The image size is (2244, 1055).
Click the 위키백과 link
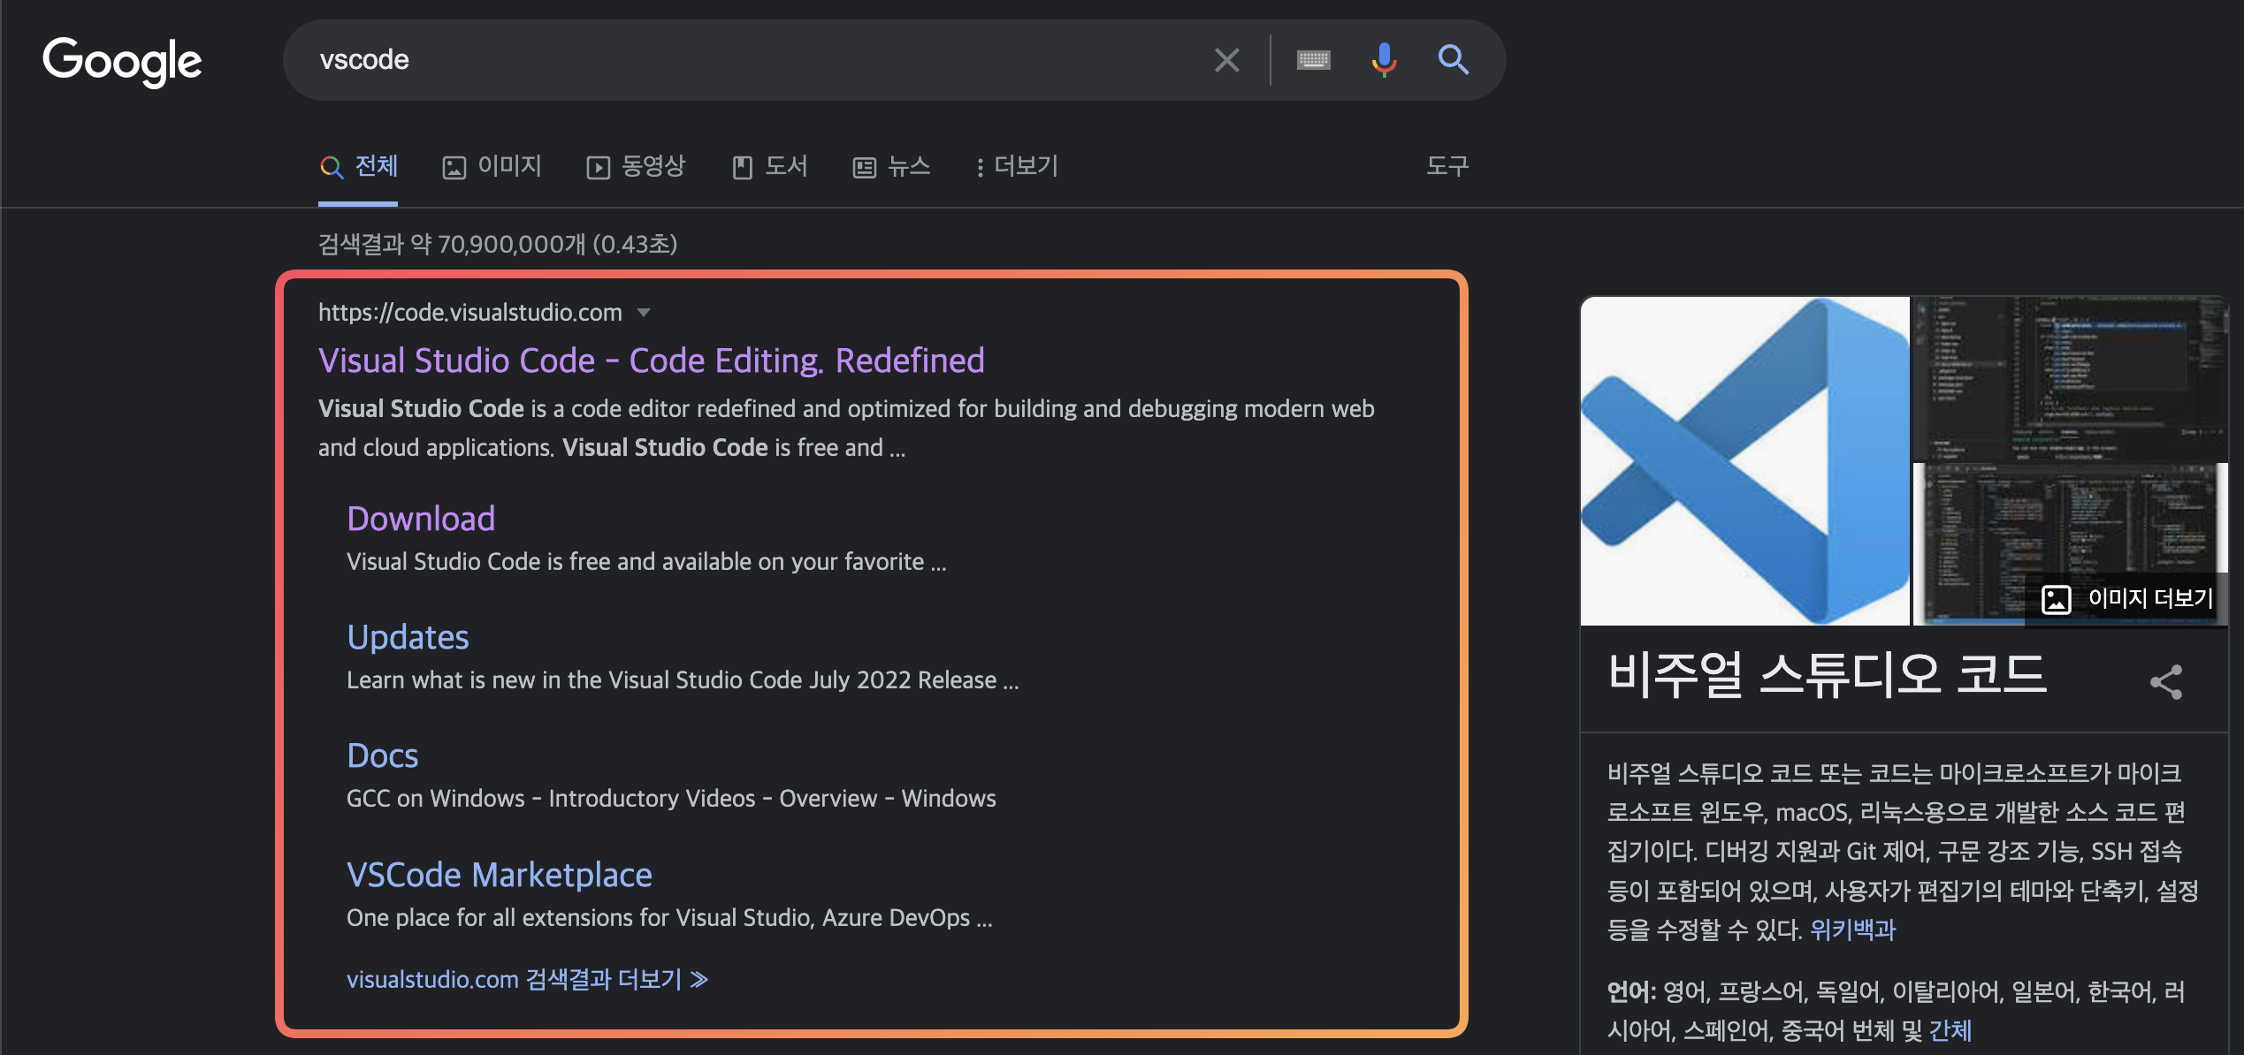[1852, 930]
